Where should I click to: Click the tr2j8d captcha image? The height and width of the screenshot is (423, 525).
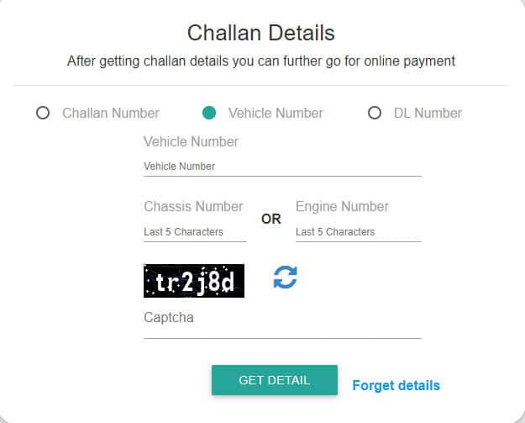pyautogui.click(x=194, y=281)
